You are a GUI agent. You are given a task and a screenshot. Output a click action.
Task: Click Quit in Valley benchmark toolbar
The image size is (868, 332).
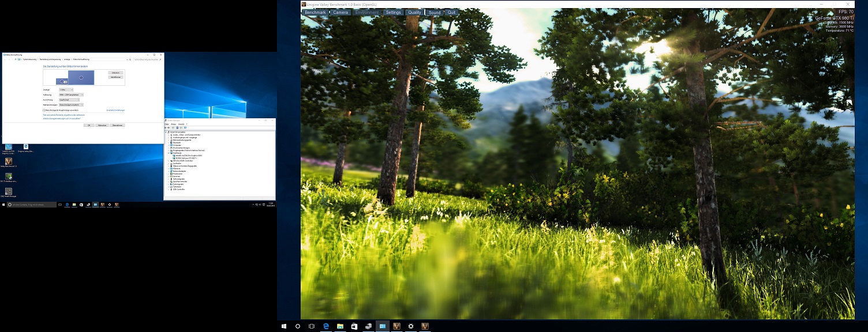pos(451,12)
